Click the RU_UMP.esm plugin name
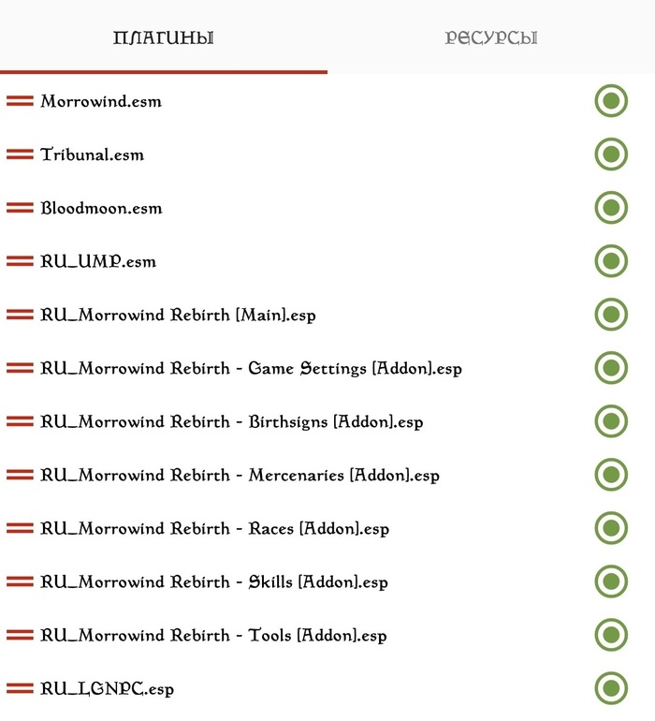The height and width of the screenshot is (721, 655). click(x=98, y=261)
